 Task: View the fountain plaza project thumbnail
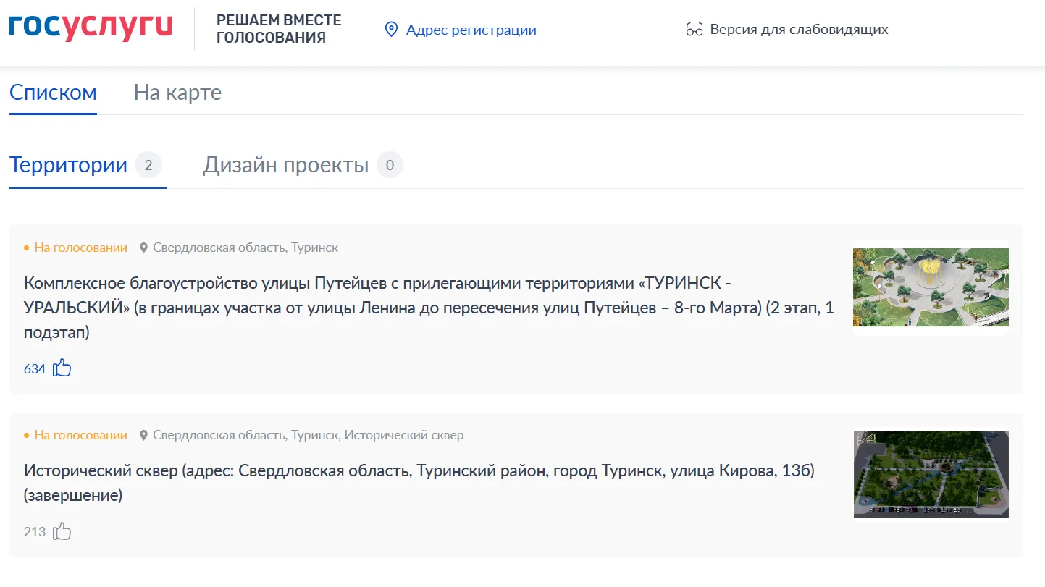(x=931, y=287)
